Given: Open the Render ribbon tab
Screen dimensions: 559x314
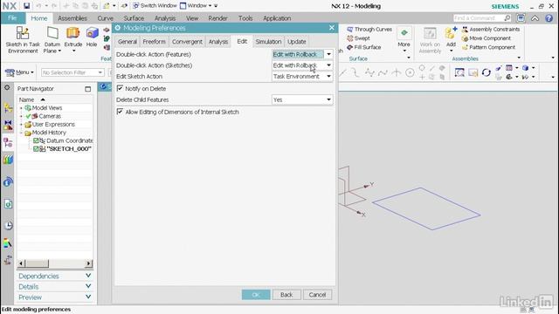Looking at the screenshot, I should click(217, 18).
